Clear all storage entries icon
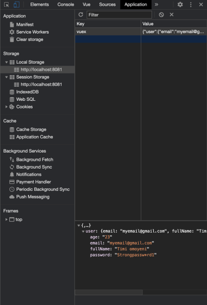The width and height of the screenshot is (207, 305). [161, 14]
